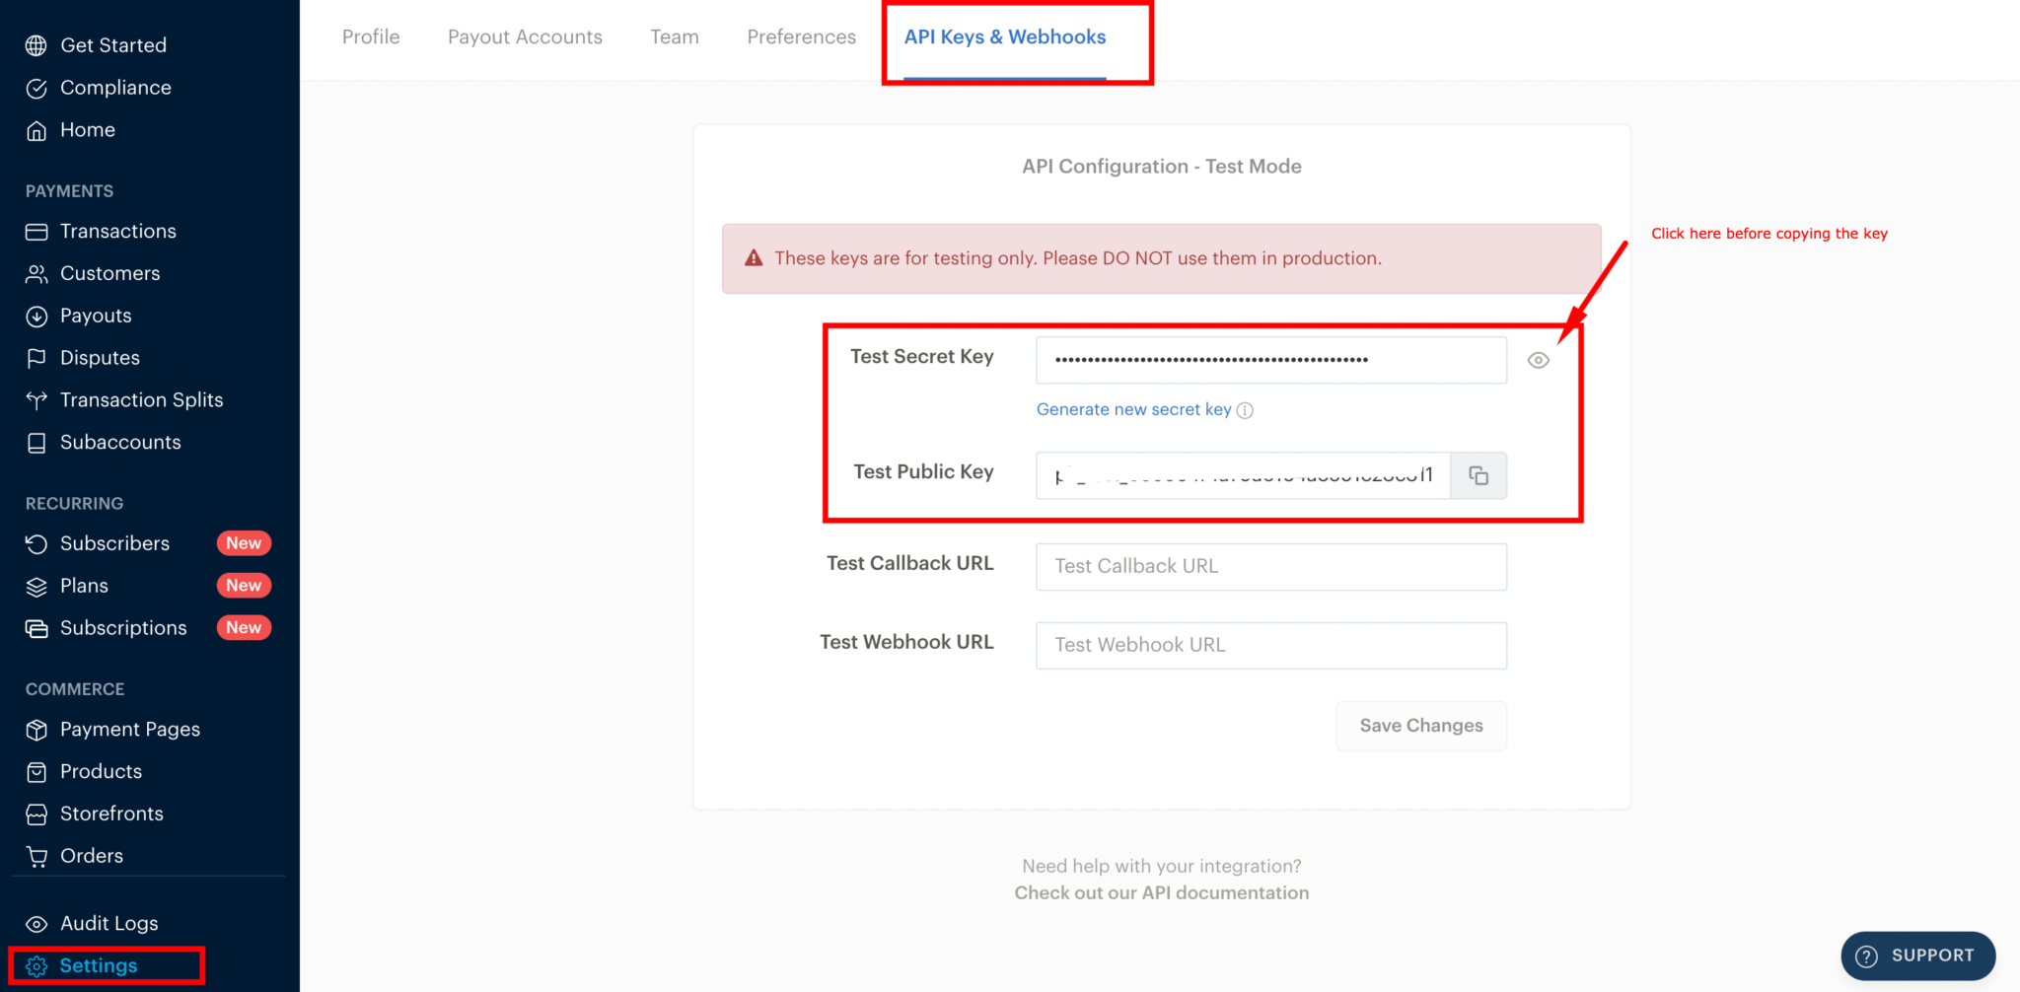Select Transaction Splits
Viewport: 2020px width, 992px height.
(141, 399)
